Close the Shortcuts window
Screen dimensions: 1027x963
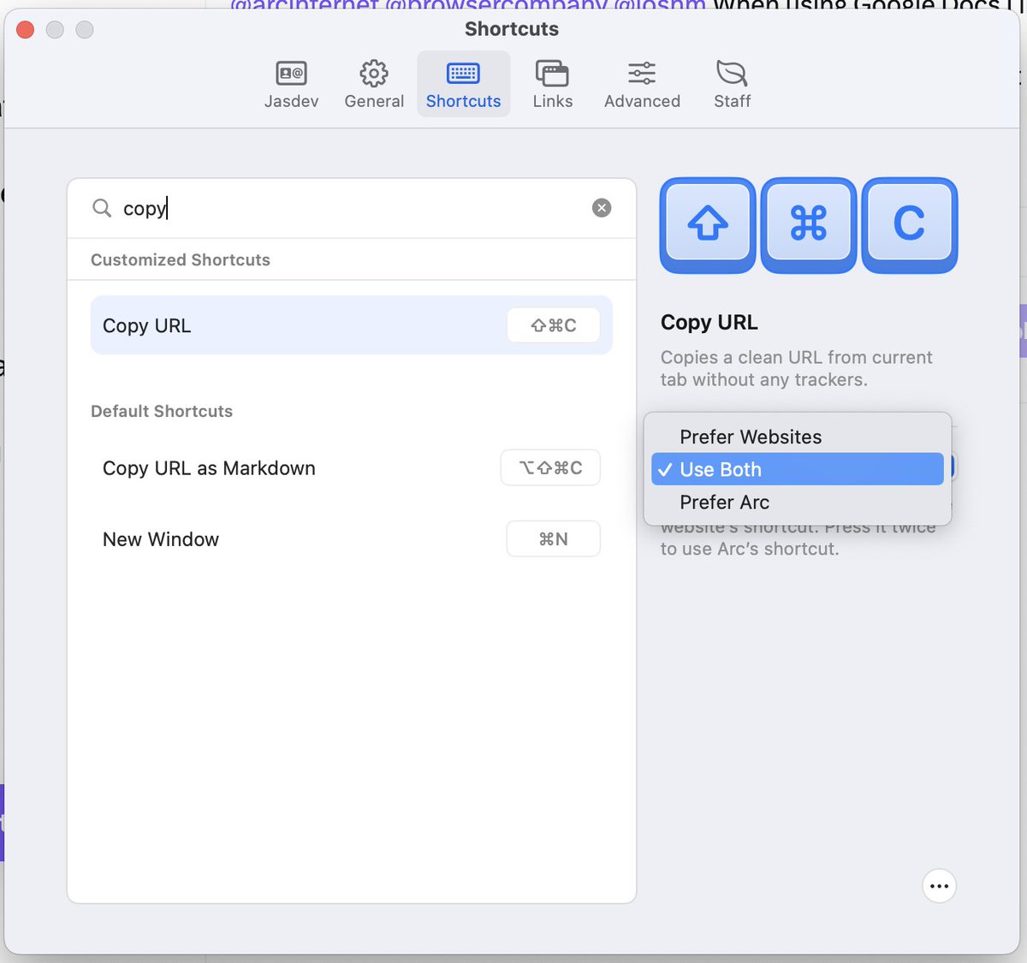(x=26, y=30)
